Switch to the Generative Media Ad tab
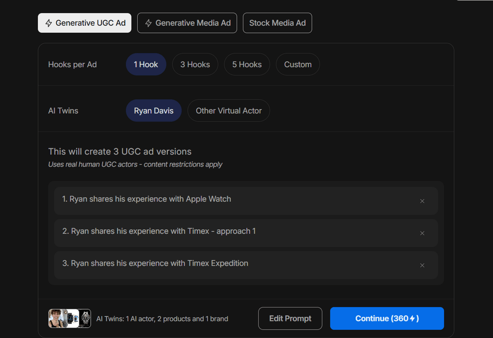 tap(187, 23)
